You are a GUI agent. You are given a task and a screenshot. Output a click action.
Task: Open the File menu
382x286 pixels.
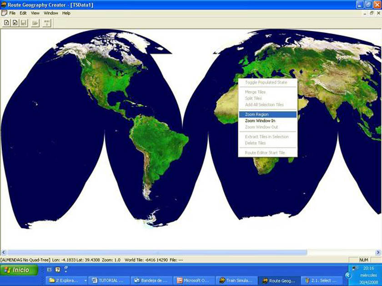(x=12, y=13)
